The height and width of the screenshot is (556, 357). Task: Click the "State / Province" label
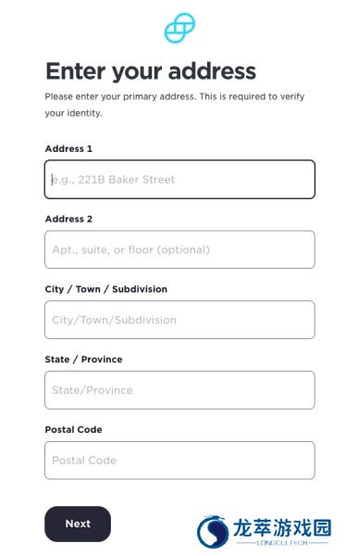[83, 360]
